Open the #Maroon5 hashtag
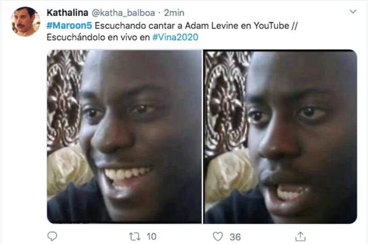The image size is (368, 244). [69, 26]
